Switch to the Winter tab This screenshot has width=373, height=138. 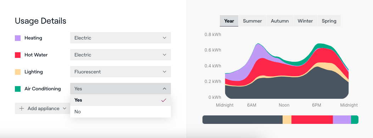(x=305, y=21)
